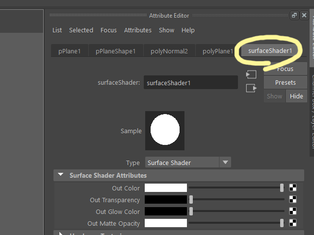Open texture map button for Out Glow Color
The width and height of the screenshot is (314, 235).
293,211
